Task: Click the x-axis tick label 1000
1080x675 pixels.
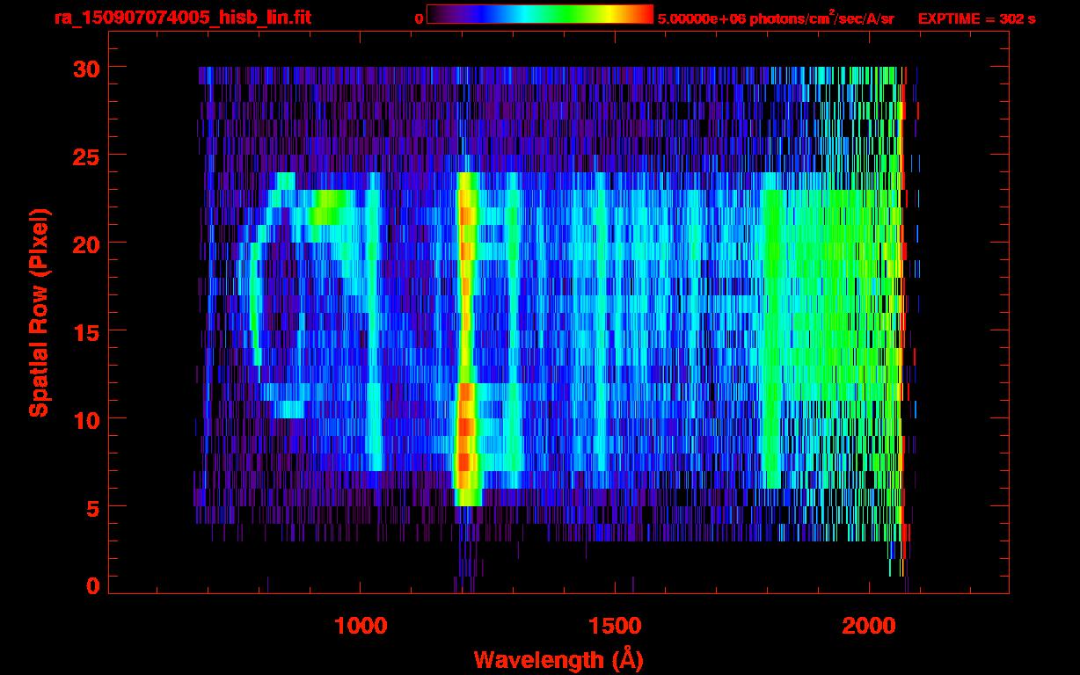Action: (361, 626)
